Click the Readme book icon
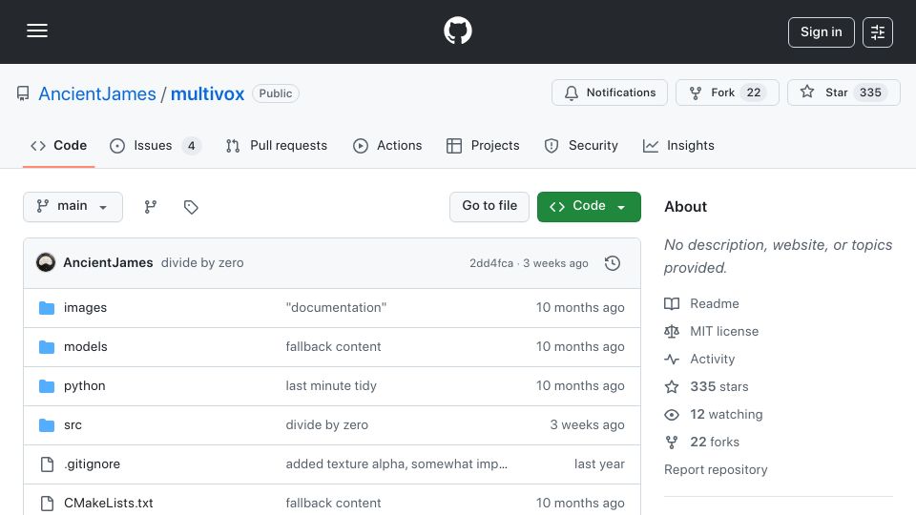 tap(672, 303)
